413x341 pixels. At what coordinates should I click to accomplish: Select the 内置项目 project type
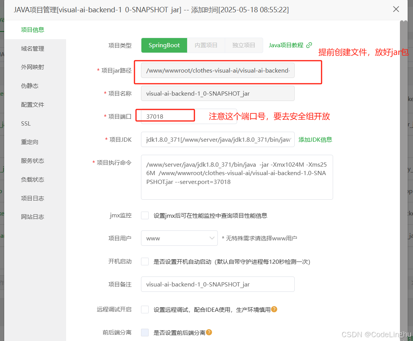206,45
